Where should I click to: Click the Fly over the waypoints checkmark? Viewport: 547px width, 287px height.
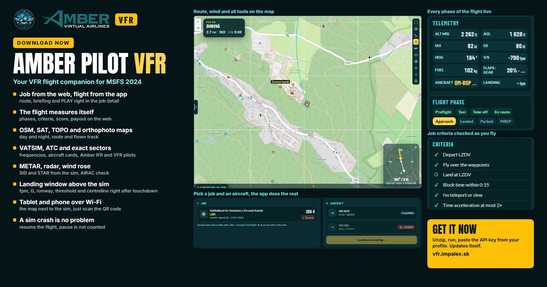pyautogui.click(x=436, y=165)
